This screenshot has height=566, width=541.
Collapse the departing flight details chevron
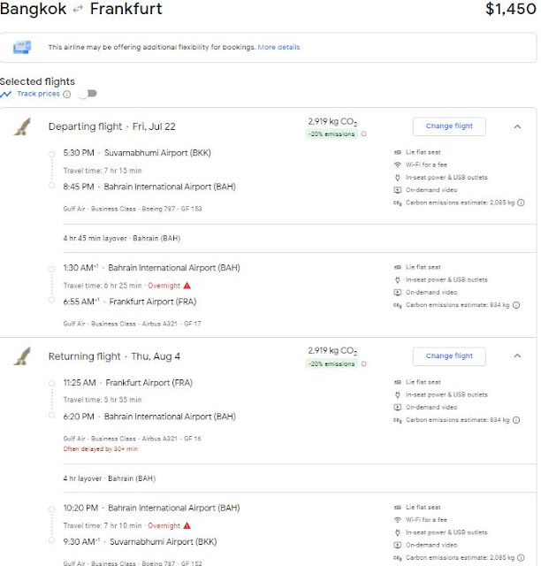(x=517, y=126)
